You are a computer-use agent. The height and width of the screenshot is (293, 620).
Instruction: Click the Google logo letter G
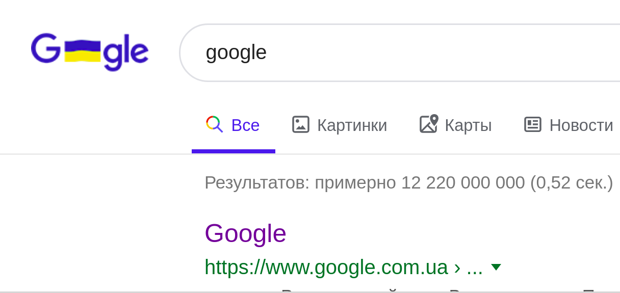coord(45,48)
